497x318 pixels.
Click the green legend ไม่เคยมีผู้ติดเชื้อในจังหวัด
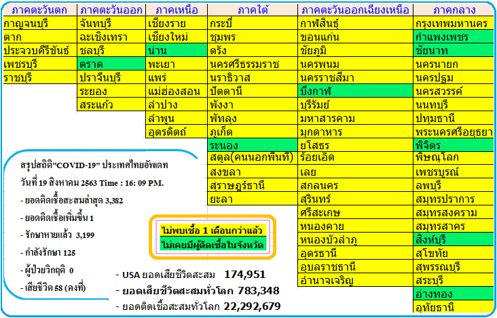pyautogui.click(x=213, y=244)
